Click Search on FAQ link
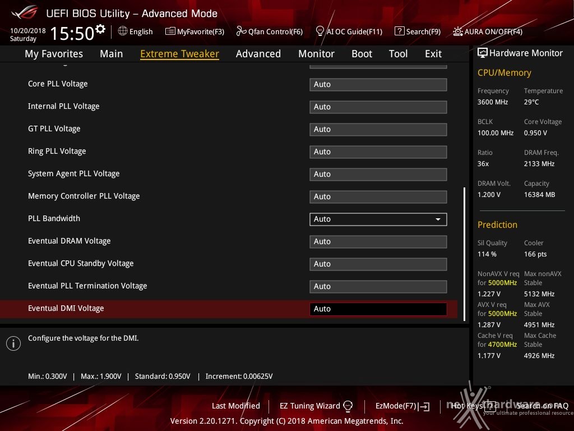This screenshot has width=574, height=431. coord(542,406)
